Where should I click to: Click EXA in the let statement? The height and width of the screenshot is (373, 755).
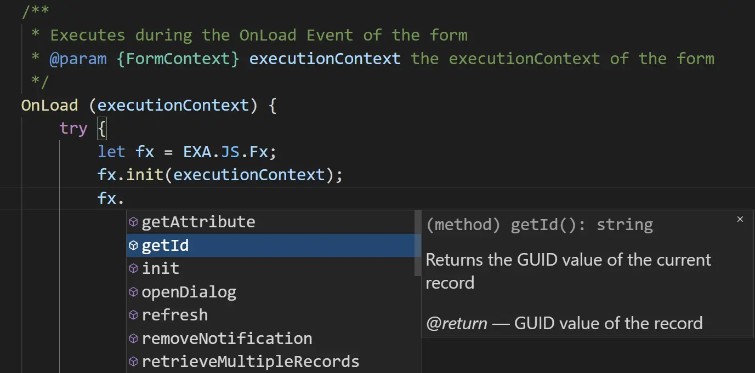coord(197,152)
